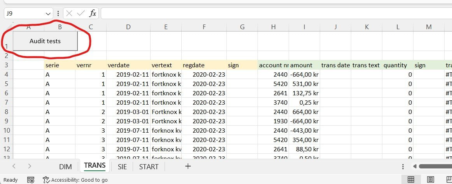
Task: Click the horizontal scrollbar left arrow
Action: click(x=415, y=166)
